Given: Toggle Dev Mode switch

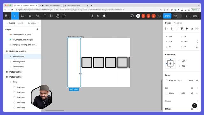Looking at the screenshot, I should pos(178,16).
